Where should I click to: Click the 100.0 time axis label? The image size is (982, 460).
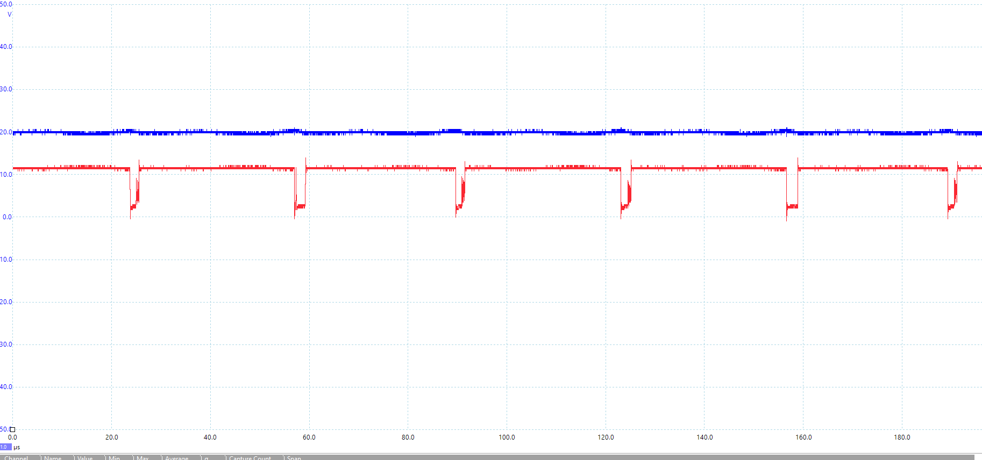point(507,437)
